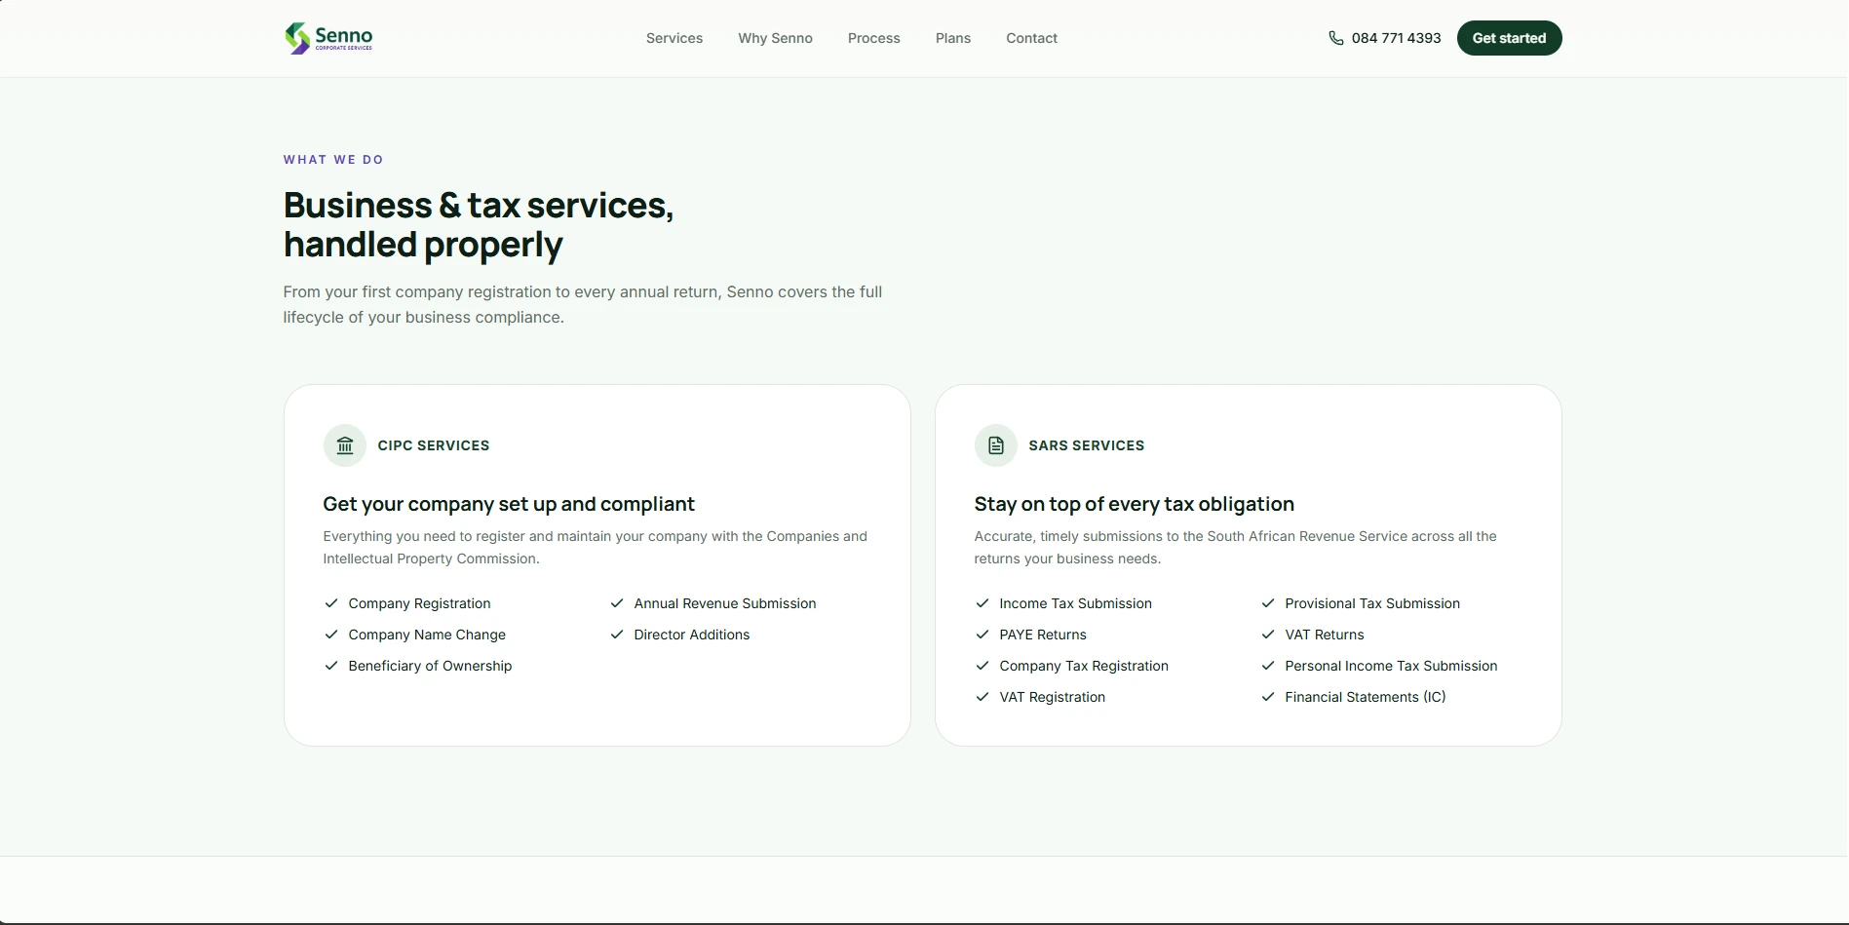The width and height of the screenshot is (1849, 925).
Task: Click checkmark beside Company Name Change
Action: 331,635
